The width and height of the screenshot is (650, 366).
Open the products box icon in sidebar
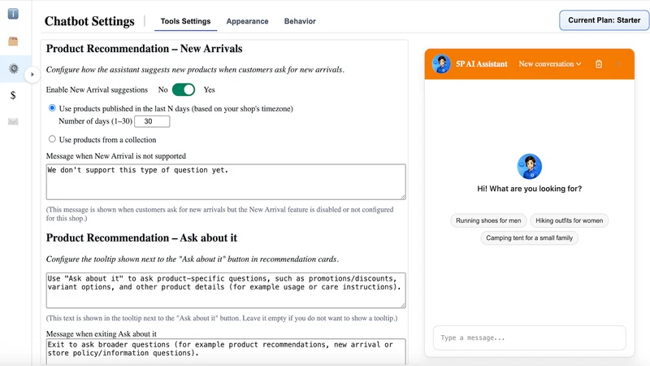click(x=13, y=41)
